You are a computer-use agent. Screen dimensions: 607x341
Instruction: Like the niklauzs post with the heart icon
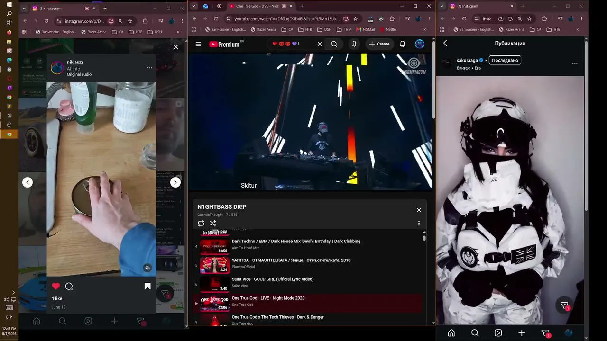pos(56,286)
